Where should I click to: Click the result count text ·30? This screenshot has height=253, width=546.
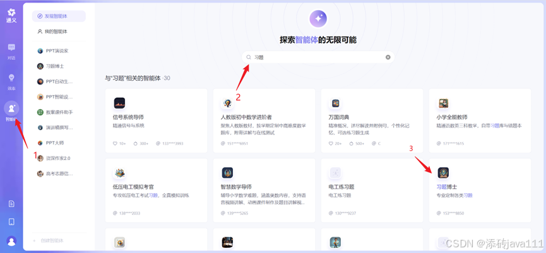[x=166, y=78]
